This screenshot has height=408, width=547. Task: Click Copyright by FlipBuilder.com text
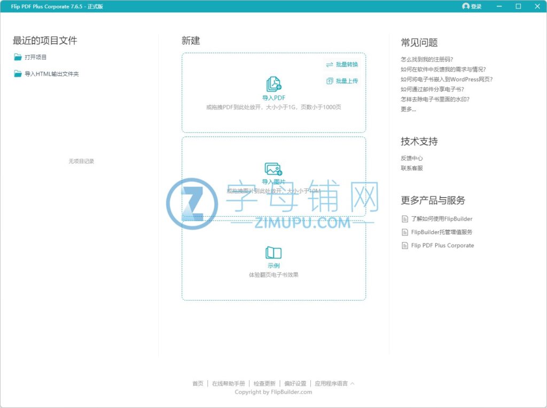tap(273, 392)
